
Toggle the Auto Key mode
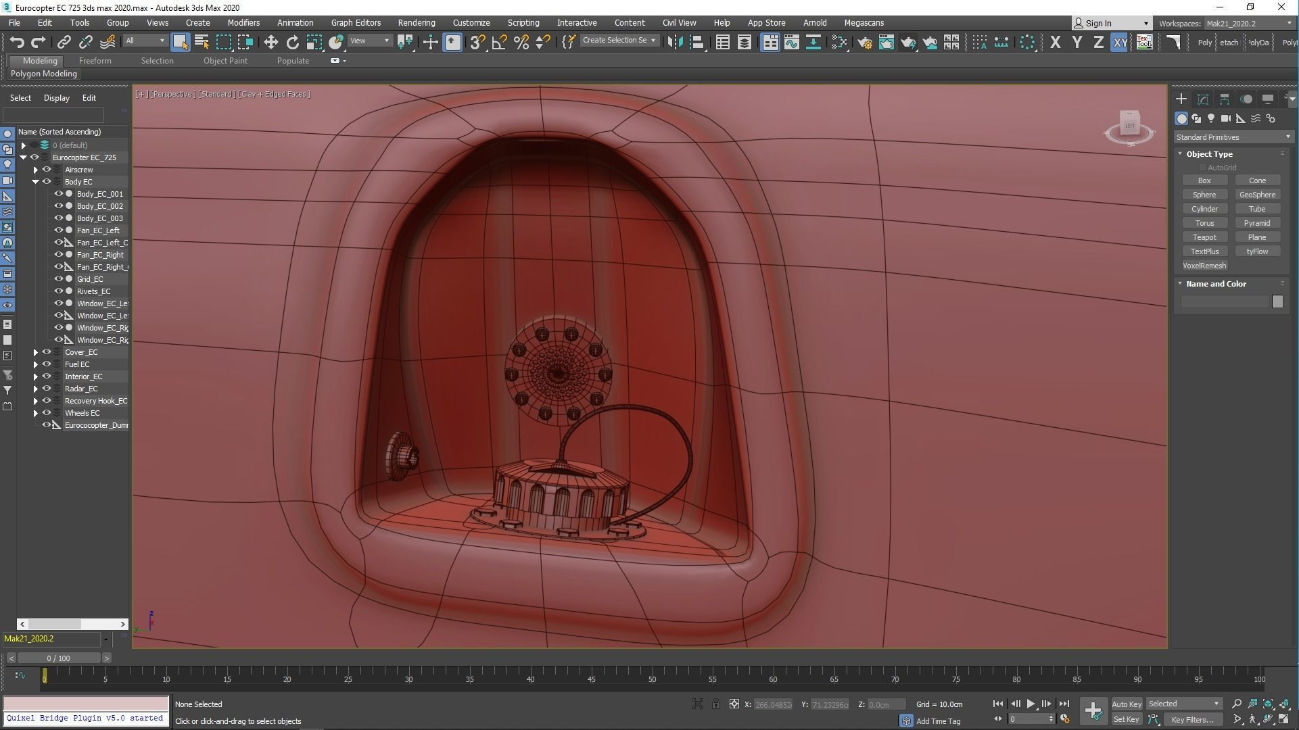click(1126, 704)
